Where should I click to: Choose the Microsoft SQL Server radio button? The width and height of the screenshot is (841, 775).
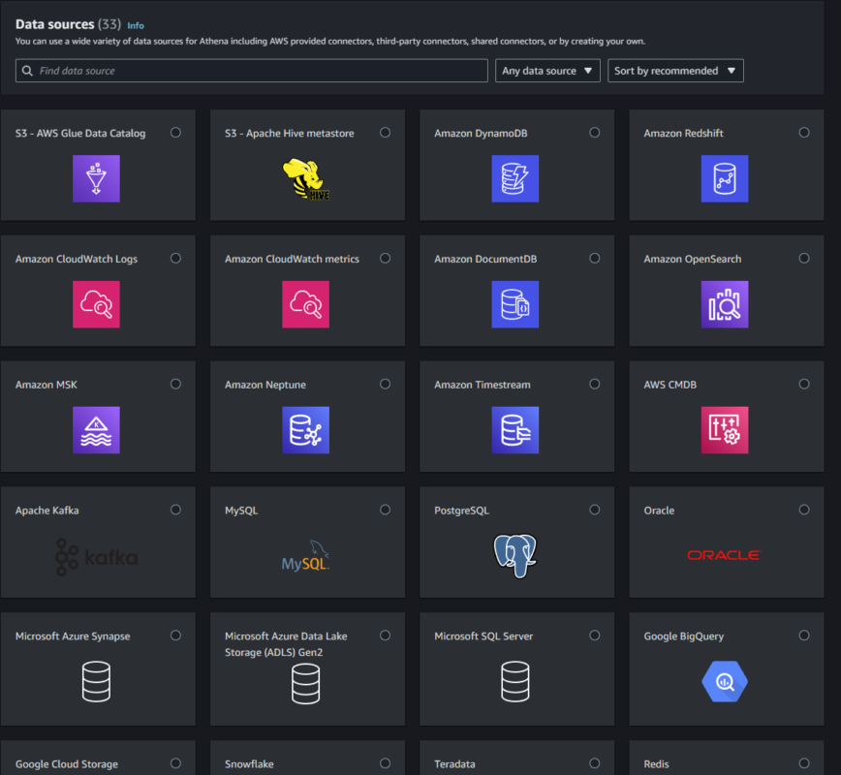[595, 635]
